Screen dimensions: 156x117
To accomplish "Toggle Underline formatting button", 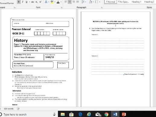I will point(27,2).
